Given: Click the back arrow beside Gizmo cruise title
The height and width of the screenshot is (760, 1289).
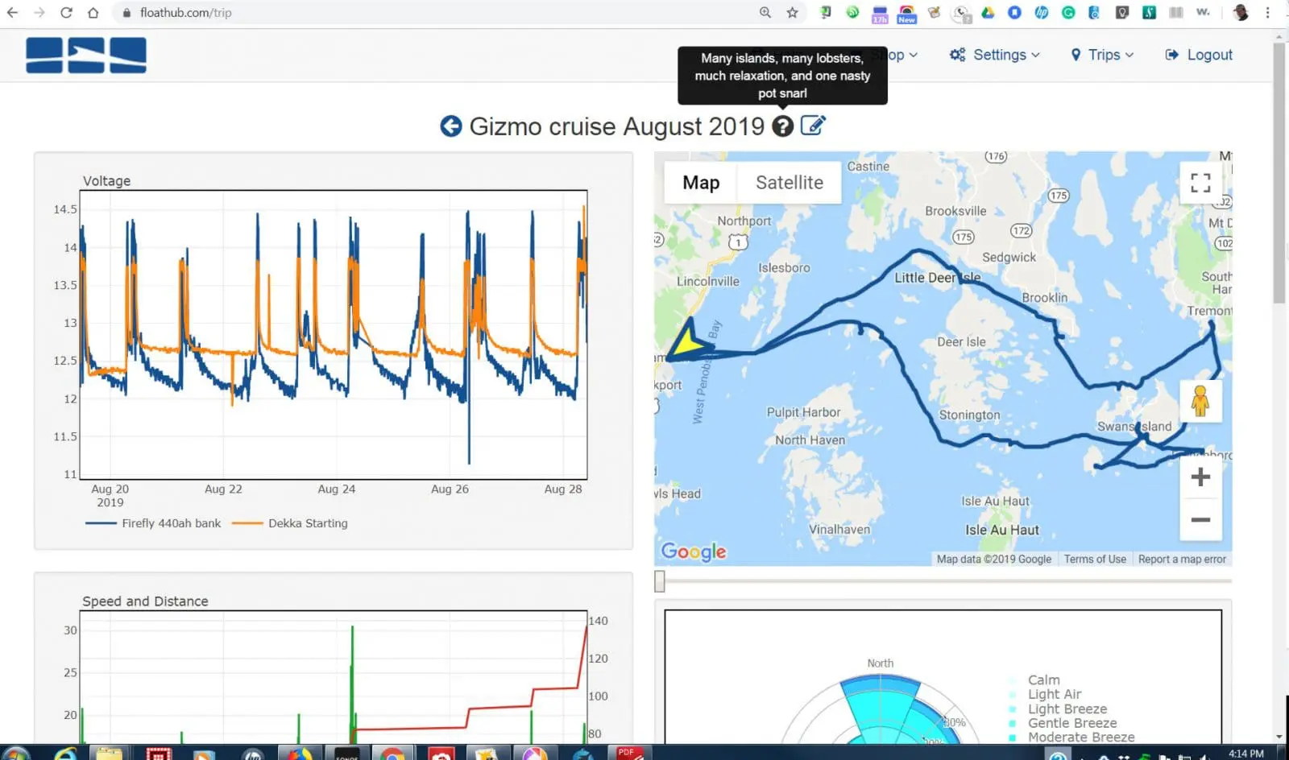Looking at the screenshot, I should point(451,126).
